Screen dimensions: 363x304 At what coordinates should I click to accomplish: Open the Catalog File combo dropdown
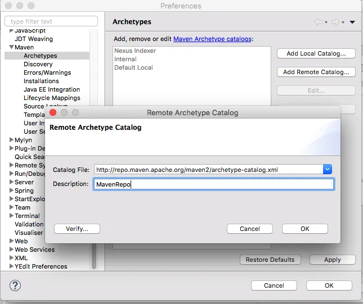[328, 169]
